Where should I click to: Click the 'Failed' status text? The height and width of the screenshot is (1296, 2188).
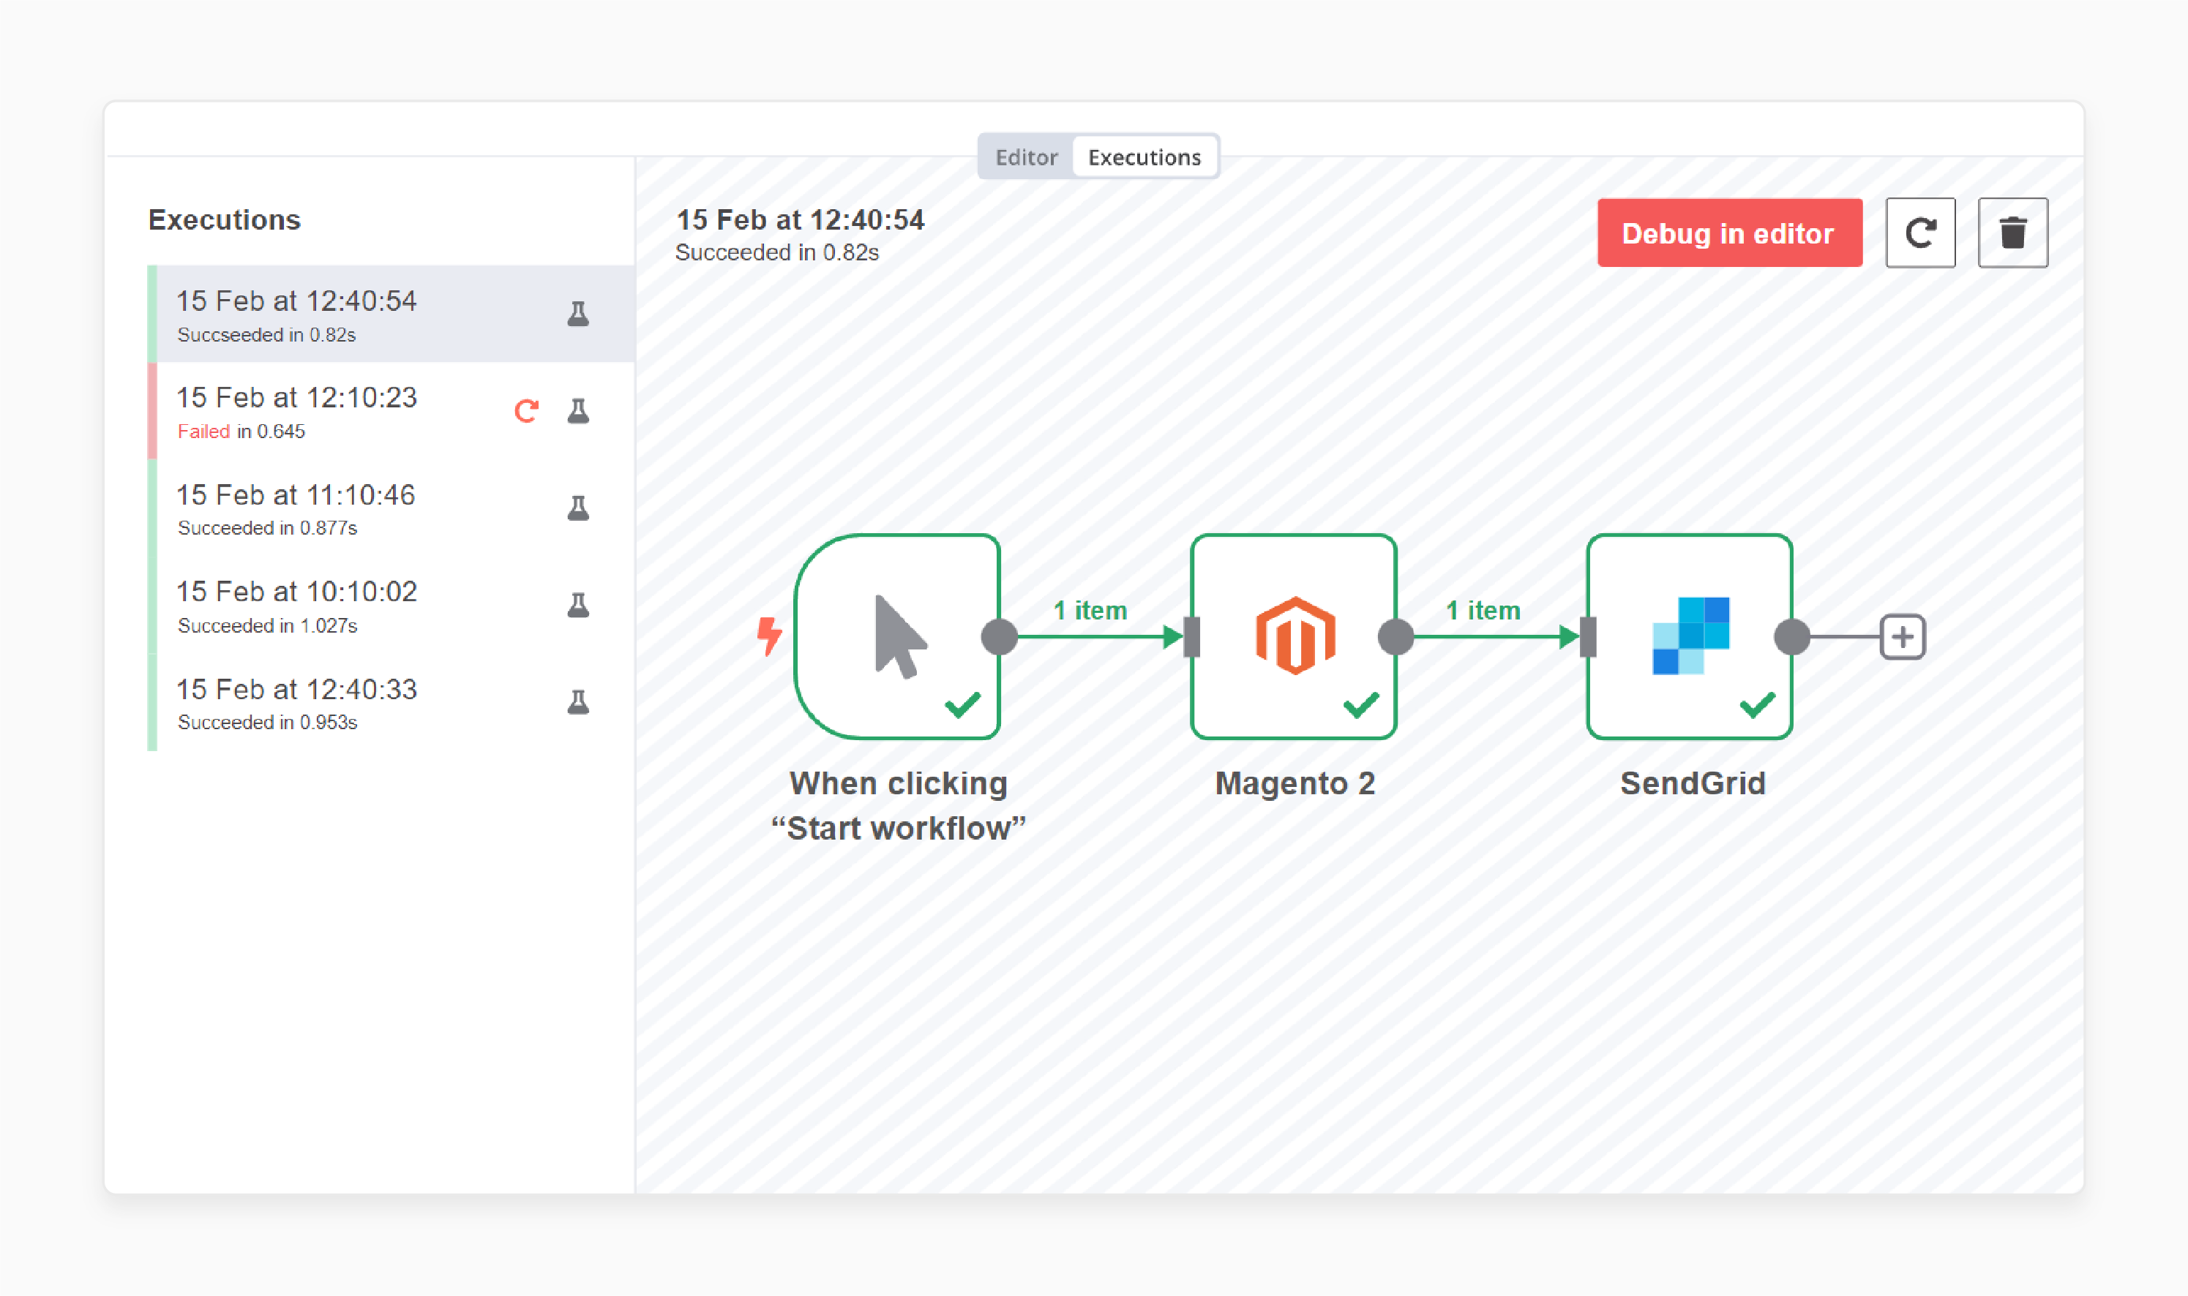point(203,432)
